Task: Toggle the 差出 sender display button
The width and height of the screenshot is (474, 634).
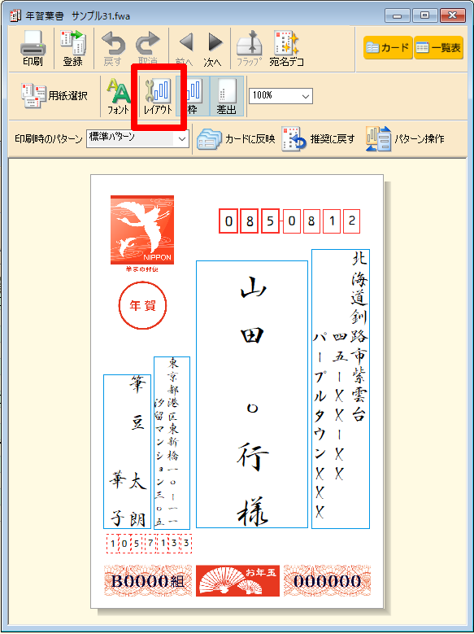Action: point(227,96)
